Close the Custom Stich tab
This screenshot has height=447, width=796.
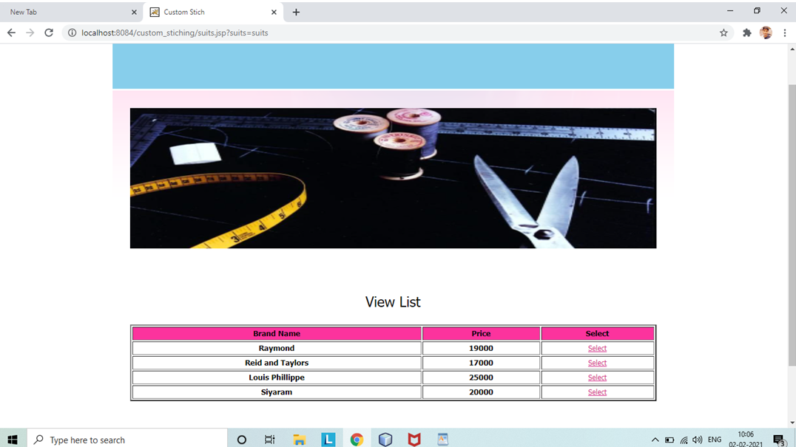[x=274, y=12]
